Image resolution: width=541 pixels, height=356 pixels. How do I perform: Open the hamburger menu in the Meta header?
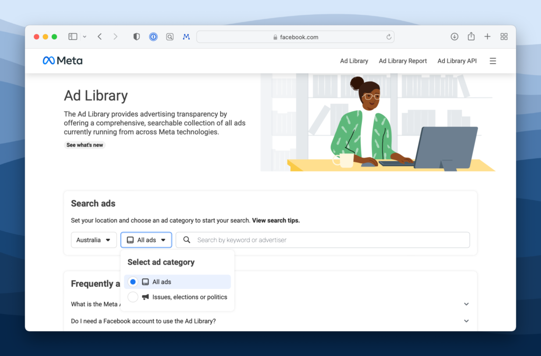pos(492,61)
